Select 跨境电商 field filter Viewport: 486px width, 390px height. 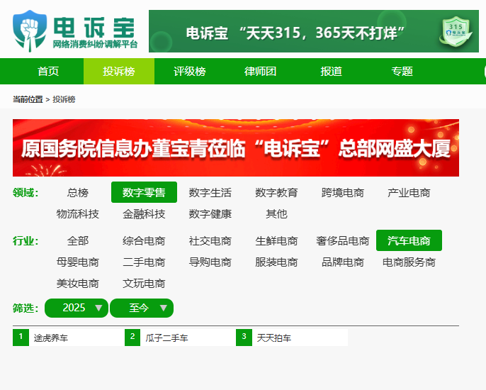tap(343, 192)
